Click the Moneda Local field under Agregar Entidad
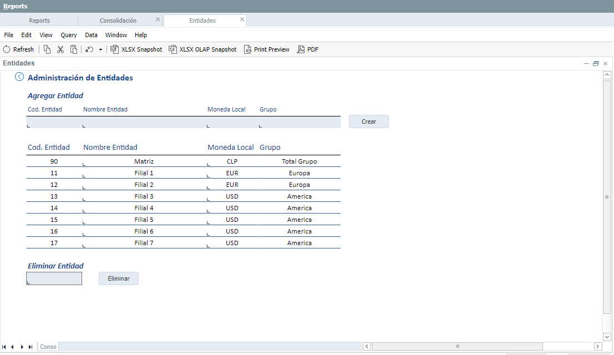This screenshot has width=614, height=355. click(232, 122)
